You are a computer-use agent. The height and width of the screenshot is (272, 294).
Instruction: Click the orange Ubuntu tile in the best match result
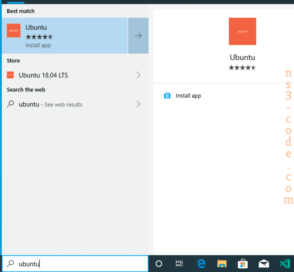tap(14, 30)
